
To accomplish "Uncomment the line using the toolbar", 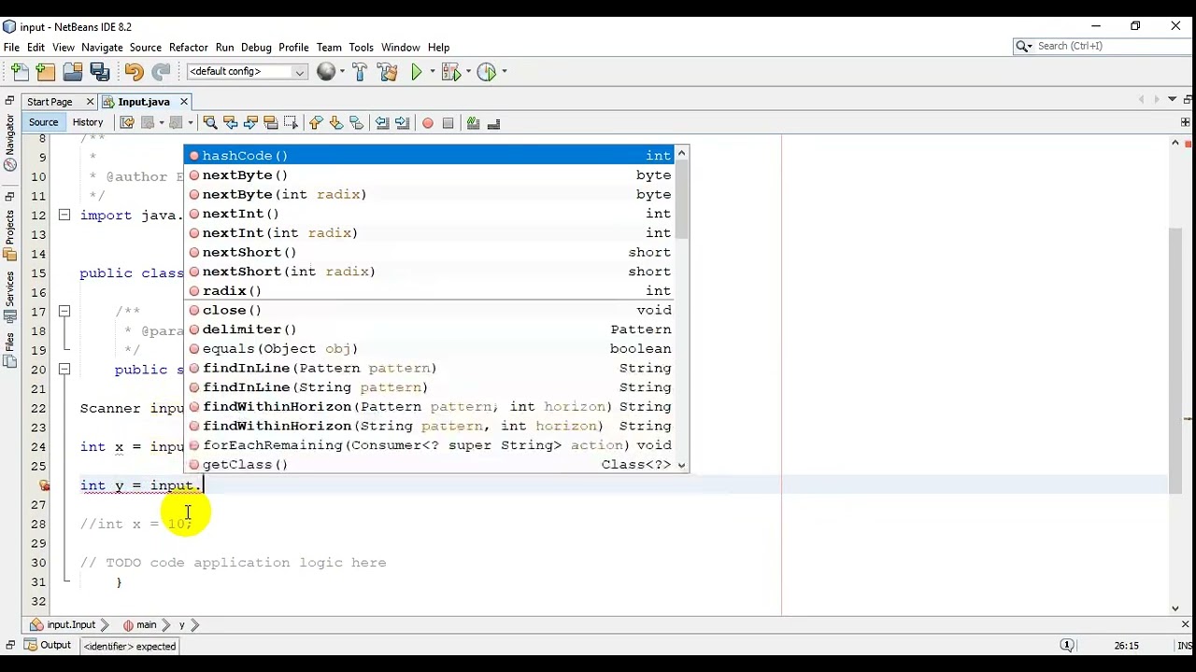I will pyautogui.click(x=493, y=122).
